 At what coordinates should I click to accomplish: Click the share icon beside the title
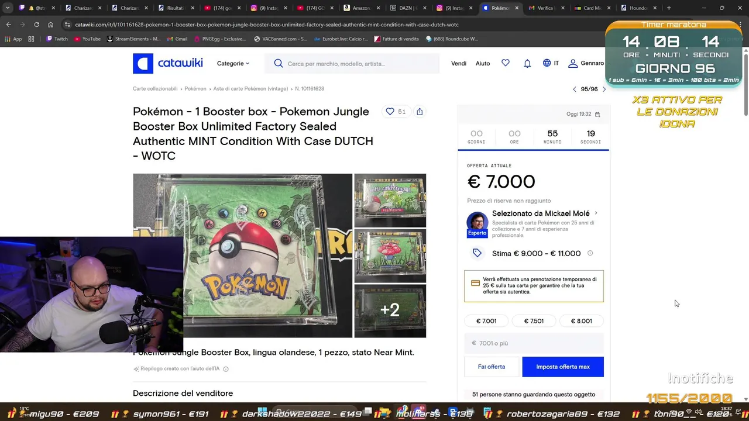point(420,112)
